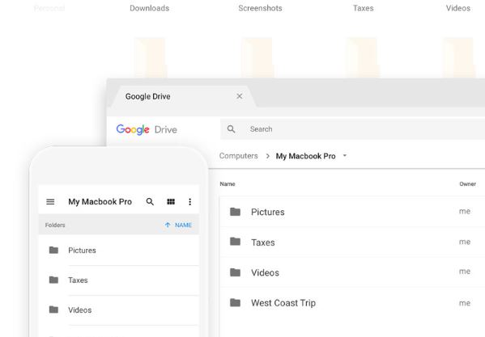485x337 pixels.
Task: Click the Owner column header
Action: (x=467, y=184)
